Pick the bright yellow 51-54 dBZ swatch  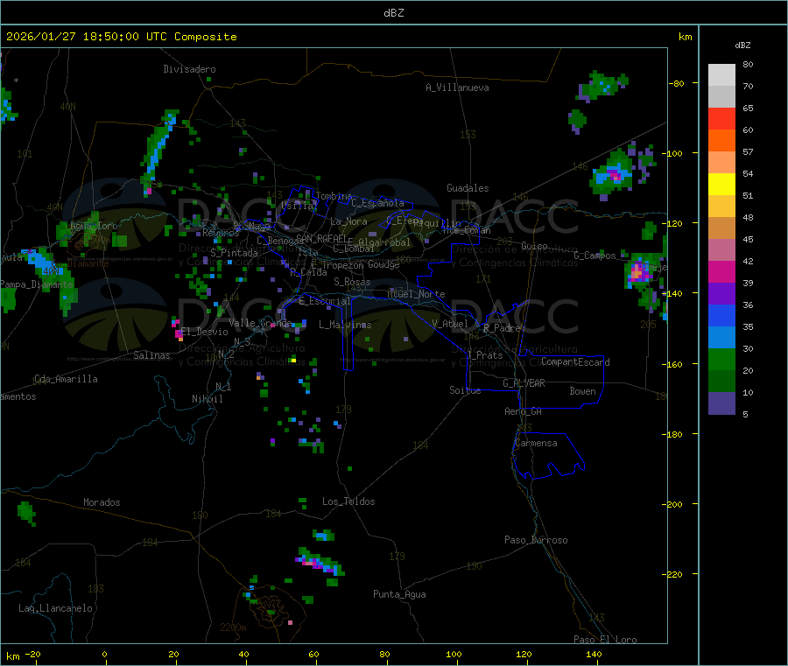pyautogui.click(x=721, y=185)
